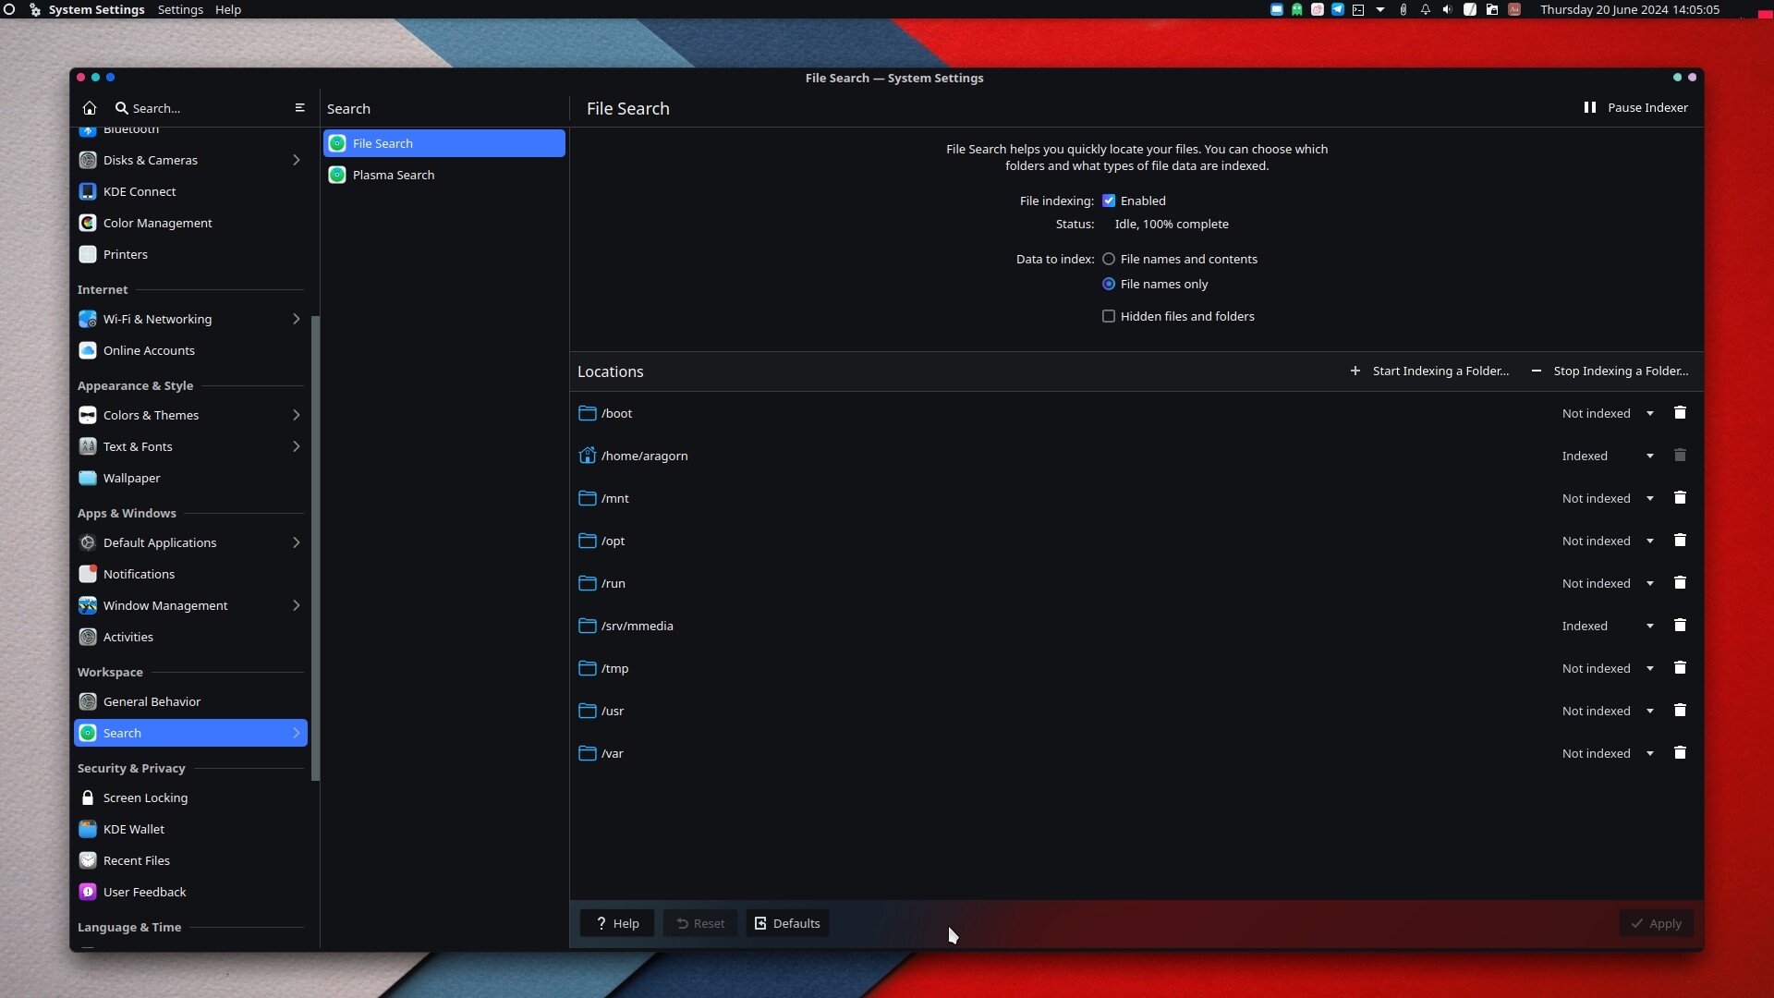This screenshot has width=1774, height=998.
Task: Click the KDE Connect sidebar icon
Action: click(88, 191)
